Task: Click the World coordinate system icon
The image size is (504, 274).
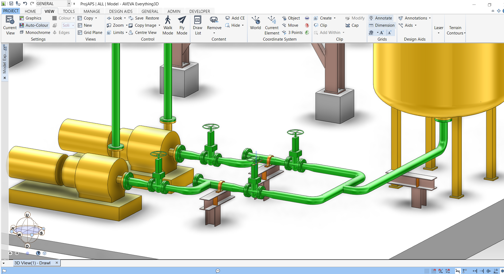Action: pos(255,25)
